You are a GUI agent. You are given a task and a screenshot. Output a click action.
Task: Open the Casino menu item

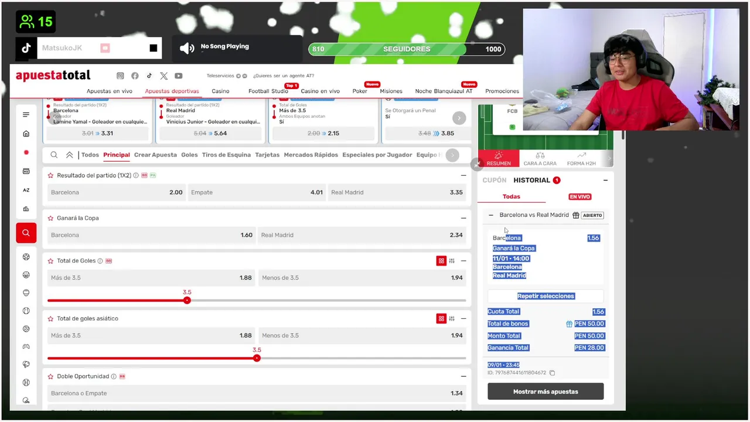point(220,91)
